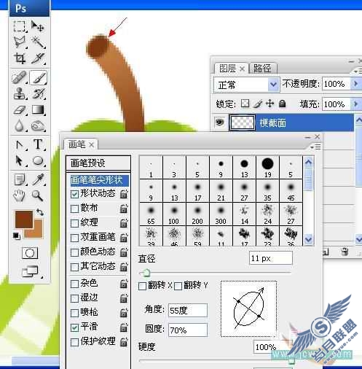
Task: Enable 散布 checkbox
Action: pyautogui.click(x=74, y=209)
